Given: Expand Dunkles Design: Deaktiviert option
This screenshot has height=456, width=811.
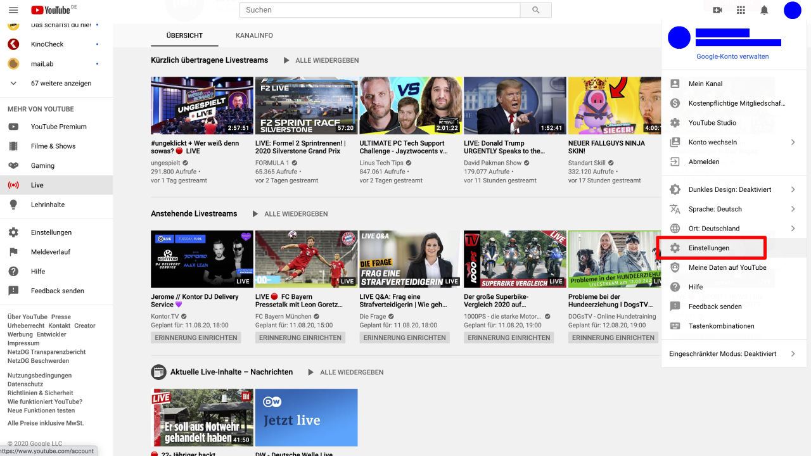Looking at the screenshot, I should coord(734,189).
